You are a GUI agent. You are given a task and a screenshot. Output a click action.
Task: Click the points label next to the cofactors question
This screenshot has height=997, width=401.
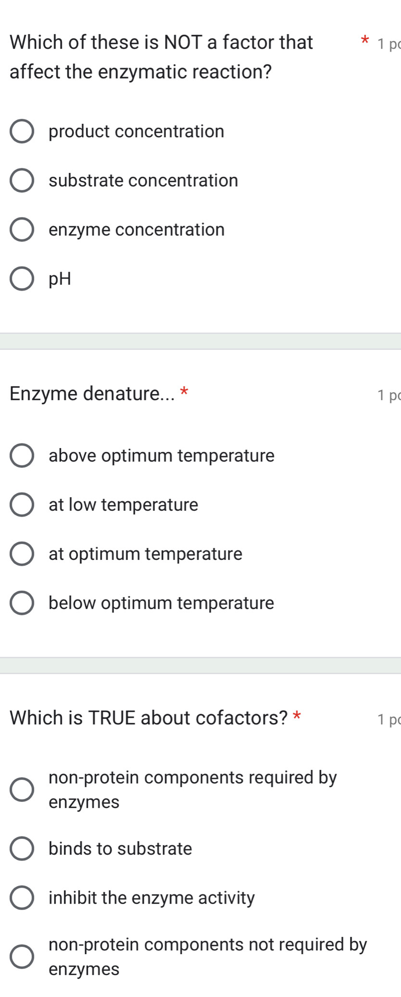point(388,719)
